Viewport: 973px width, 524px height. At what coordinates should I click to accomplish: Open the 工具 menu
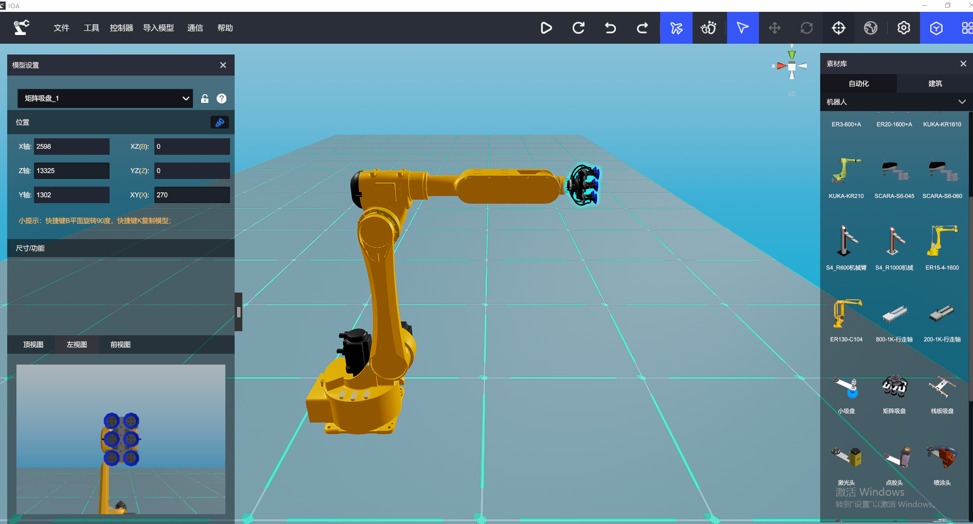(x=92, y=28)
